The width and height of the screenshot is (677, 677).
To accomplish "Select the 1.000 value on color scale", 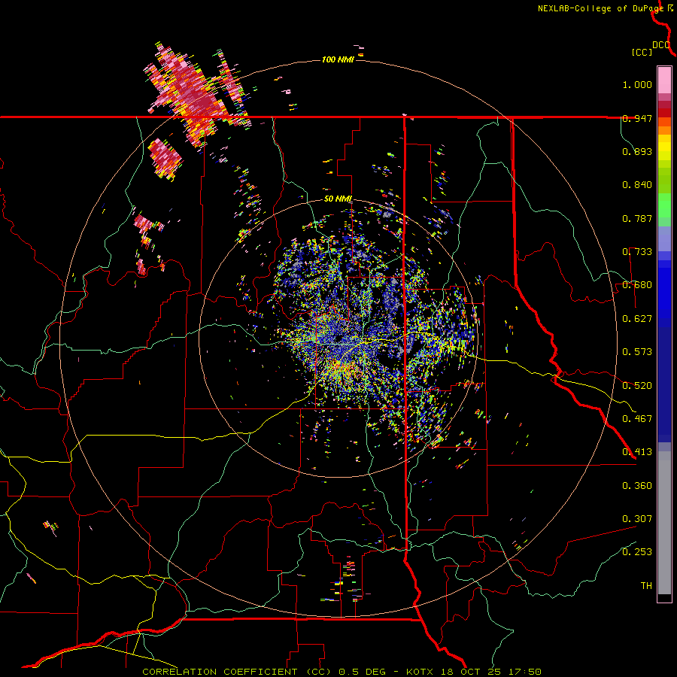I will (637, 84).
